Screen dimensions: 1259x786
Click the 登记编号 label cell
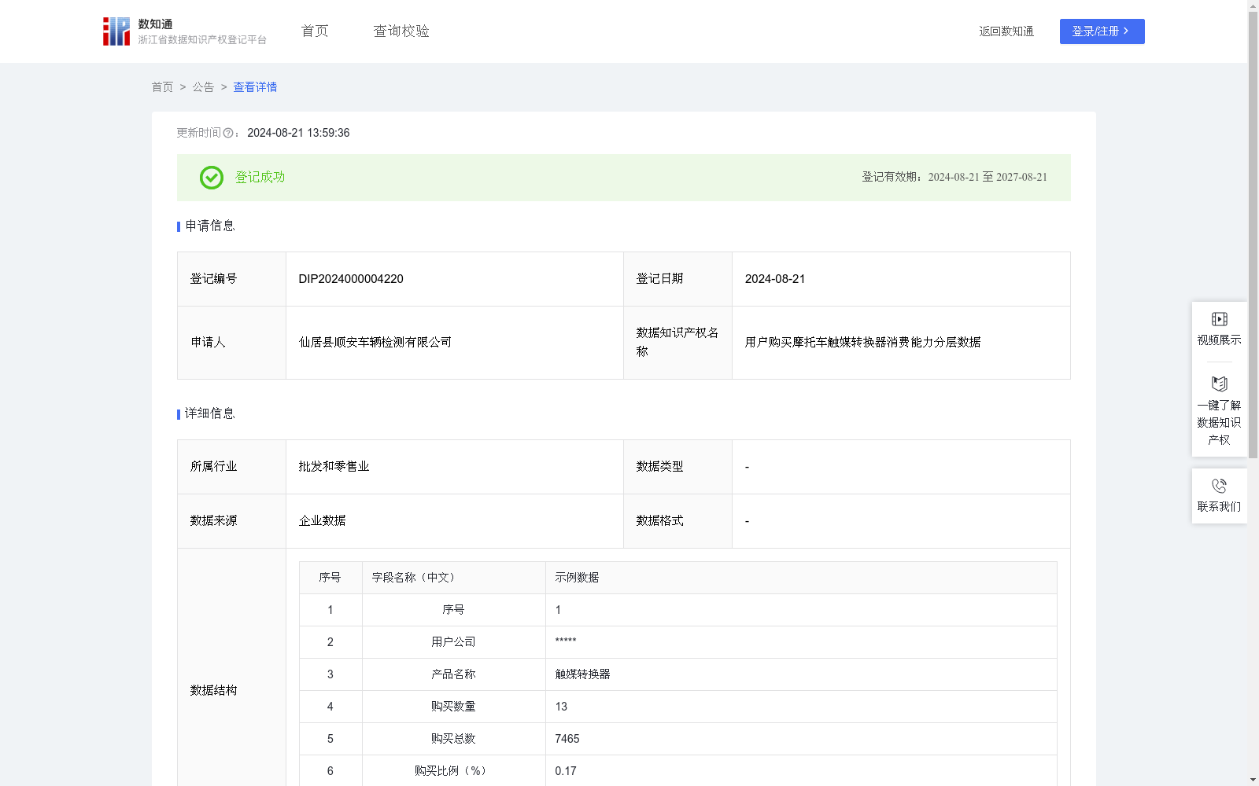point(231,279)
